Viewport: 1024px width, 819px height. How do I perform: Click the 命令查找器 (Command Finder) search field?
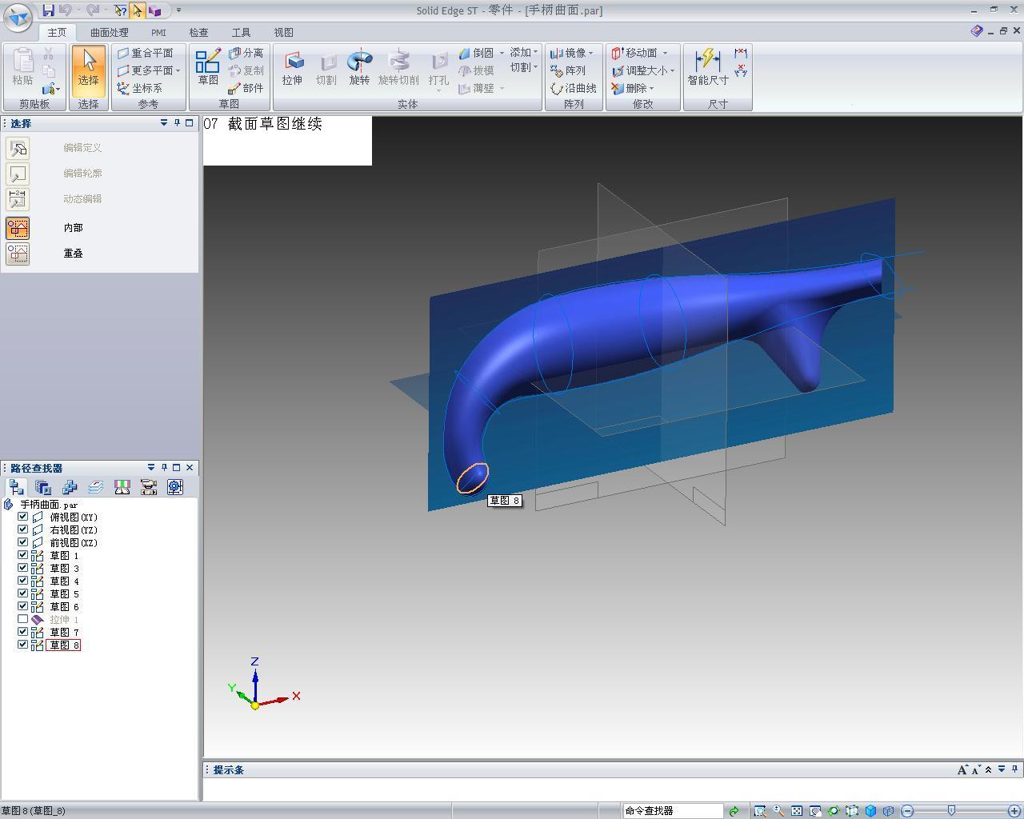pyautogui.click(x=673, y=811)
